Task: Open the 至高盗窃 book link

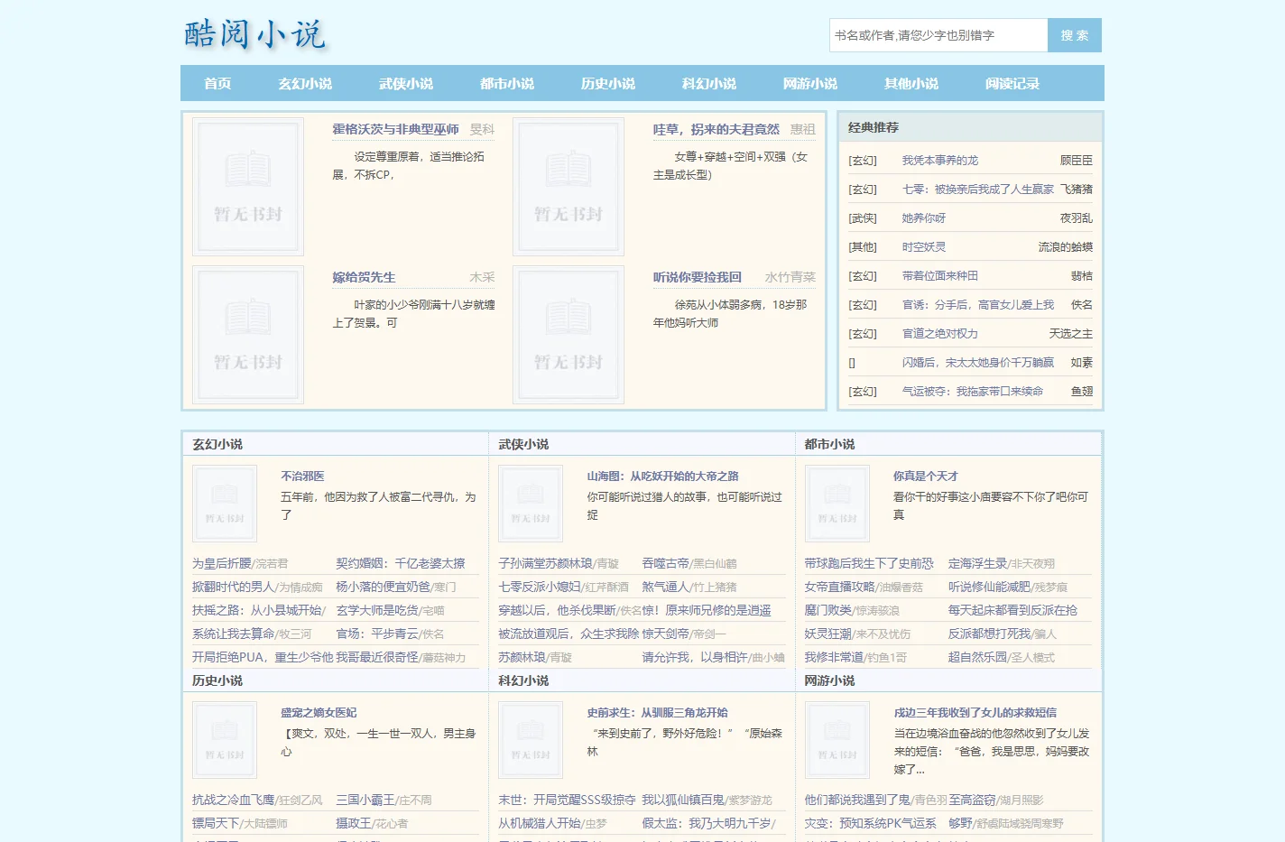Action: click(x=972, y=800)
